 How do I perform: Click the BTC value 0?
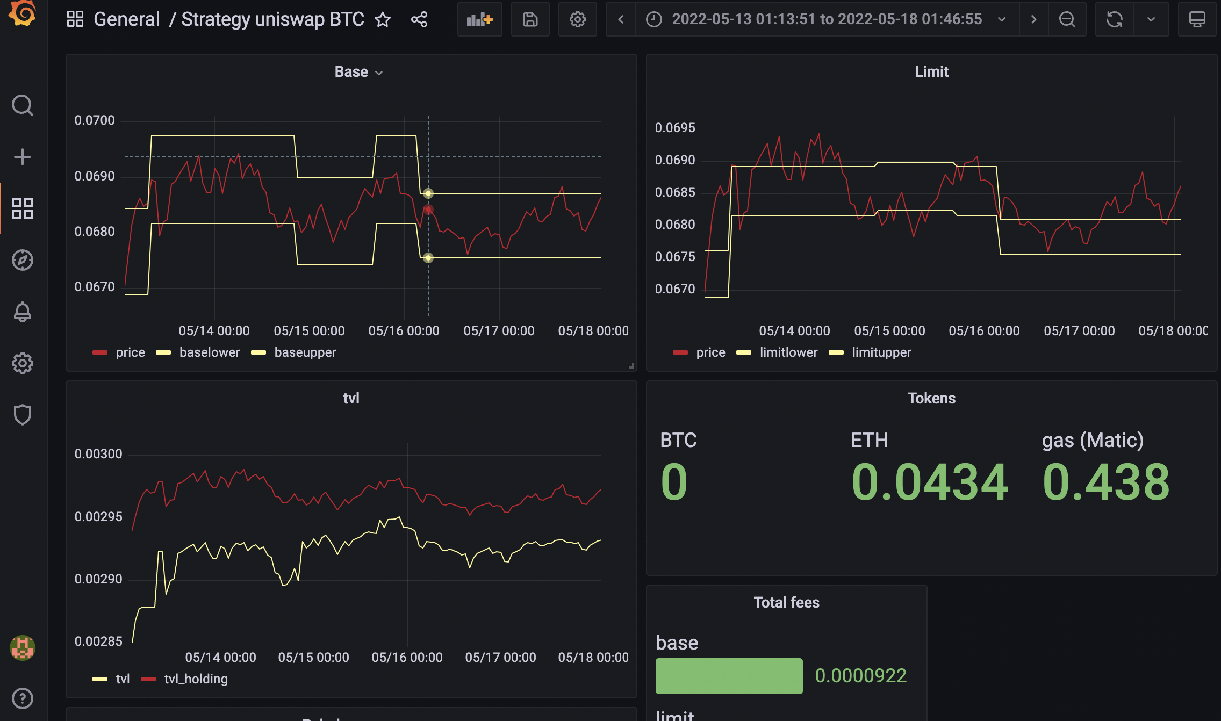point(674,482)
